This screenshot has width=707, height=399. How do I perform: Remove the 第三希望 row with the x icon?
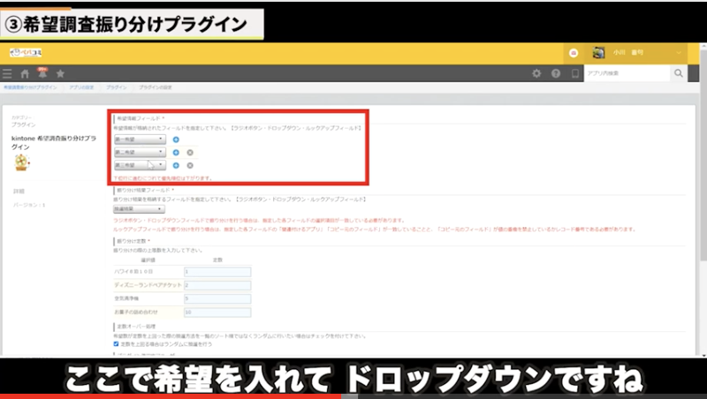coord(190,165)
